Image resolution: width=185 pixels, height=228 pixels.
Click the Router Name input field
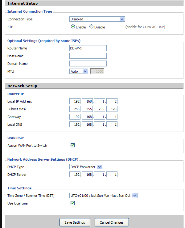[88, 48]
